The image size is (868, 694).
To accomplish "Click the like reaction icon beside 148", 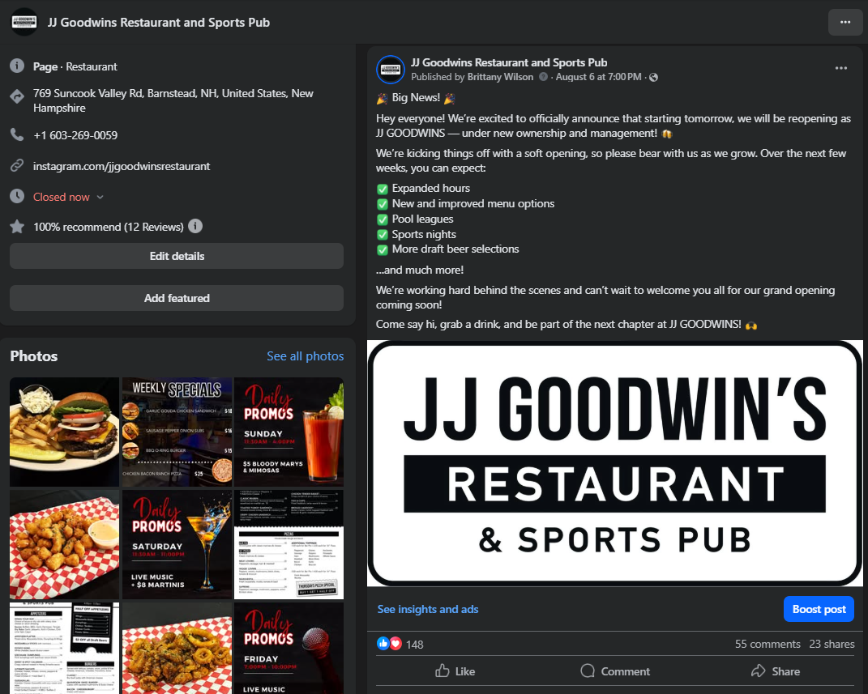I will tap(383, 643).
